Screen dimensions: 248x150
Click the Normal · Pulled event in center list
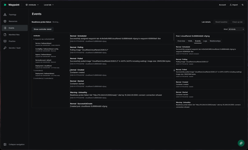(122, 61)
